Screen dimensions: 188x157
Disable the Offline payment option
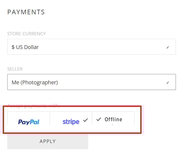pos(113,118)
